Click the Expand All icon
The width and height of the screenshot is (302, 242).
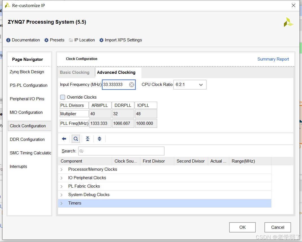click(99, 139)
